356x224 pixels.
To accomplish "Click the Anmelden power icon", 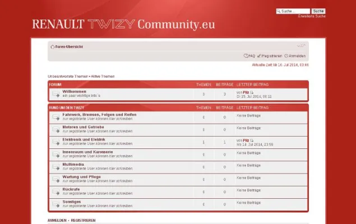I will point(286,56).
